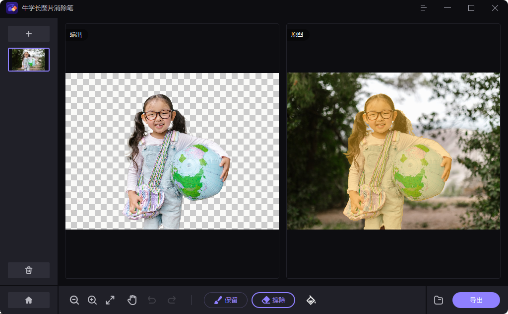Maximize the application window
This screenshot has width=508, height=314.
pos(471,8)
